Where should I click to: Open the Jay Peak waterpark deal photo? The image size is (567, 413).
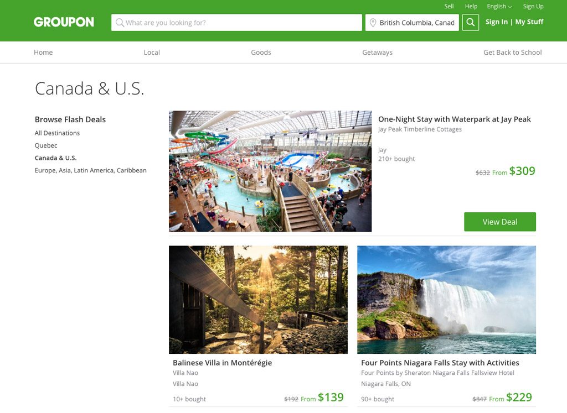tap(271, 170)
